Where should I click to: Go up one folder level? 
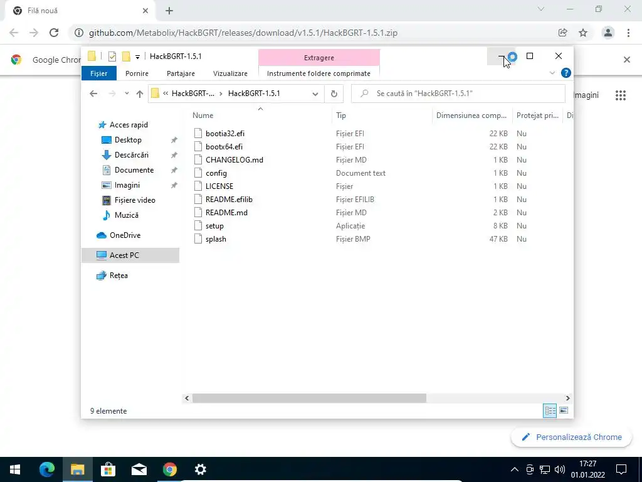pyautogui.click(x=140, y=94)
